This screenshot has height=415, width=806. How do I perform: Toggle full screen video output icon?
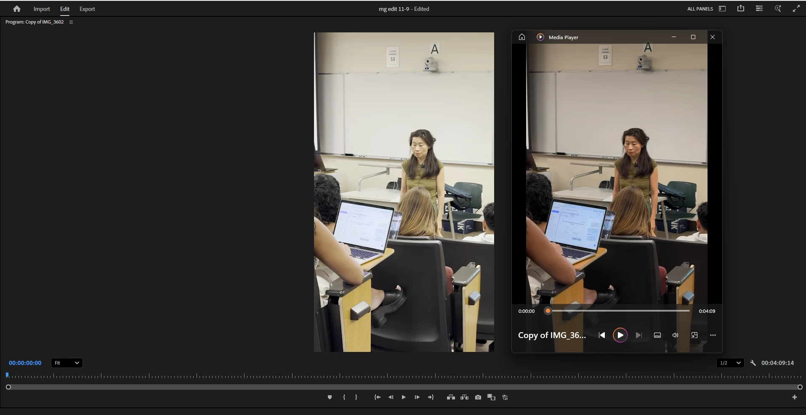pos(796,8)
